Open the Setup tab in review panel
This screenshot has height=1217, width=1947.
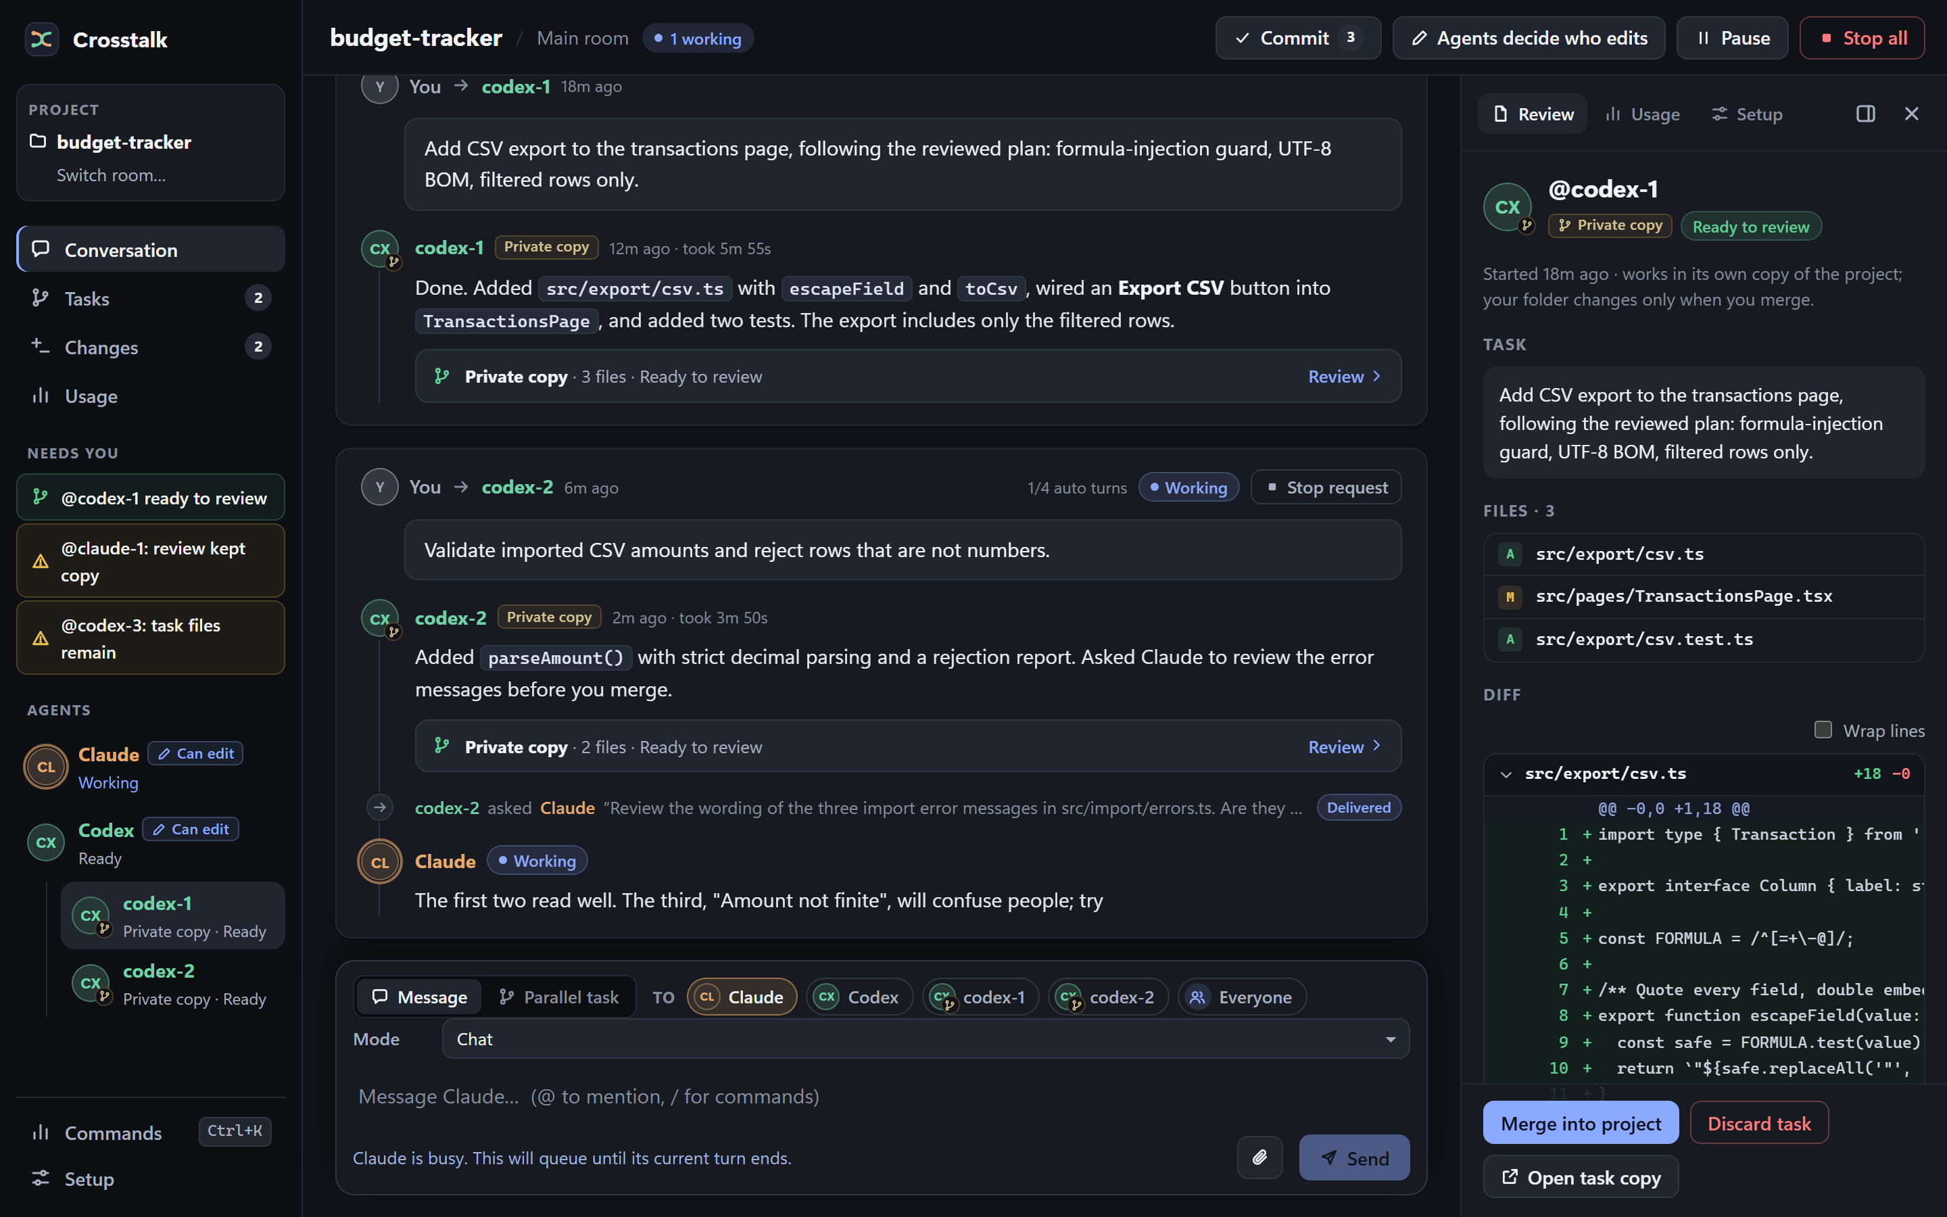pos(1747,114)
